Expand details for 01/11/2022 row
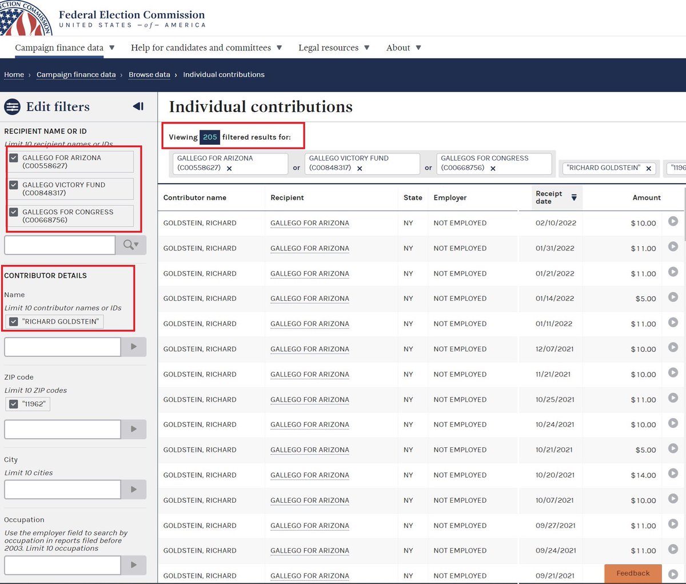The image size is (686, 584). 673,322
